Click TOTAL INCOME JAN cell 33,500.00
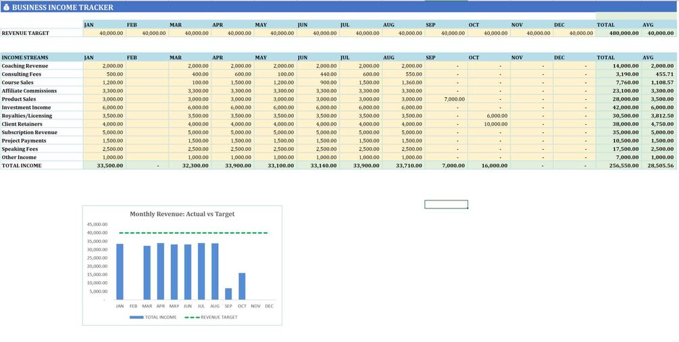 pos(104,165)
